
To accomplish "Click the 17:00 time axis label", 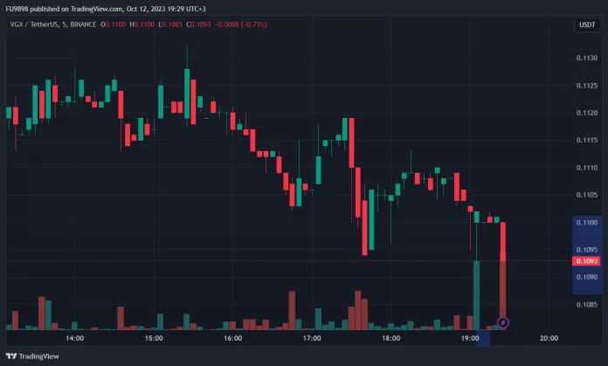I will click(312, 338).
